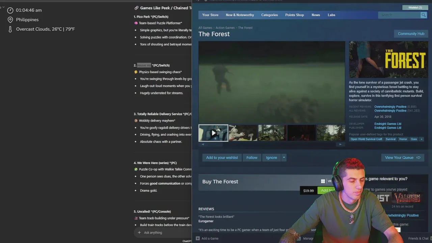Select the Open World Survival Craft tag
The width and height of the screenshot is (432, 243).
[366, 139]
